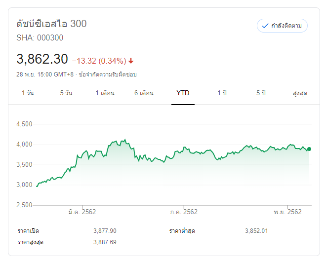Open the 1 เดือน range tab
The height and width of the screenshot is (262, 325).
(105, 93)
